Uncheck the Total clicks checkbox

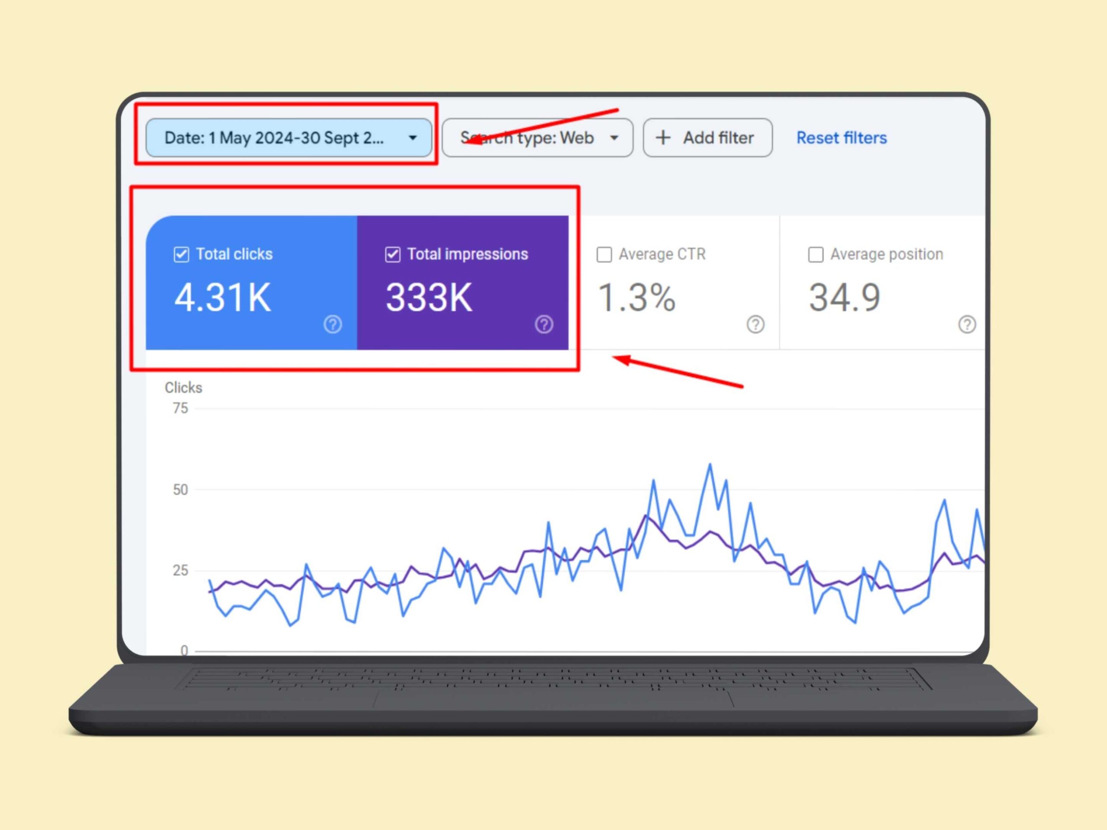[181, 254]
